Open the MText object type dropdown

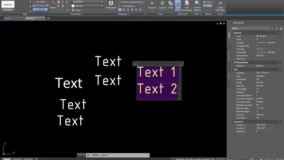[x=251, y=28]
